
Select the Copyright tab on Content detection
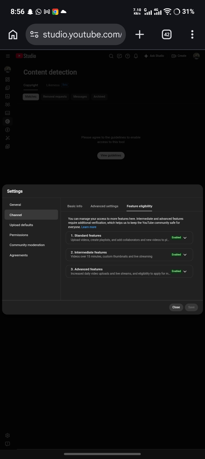click(31, 85)
